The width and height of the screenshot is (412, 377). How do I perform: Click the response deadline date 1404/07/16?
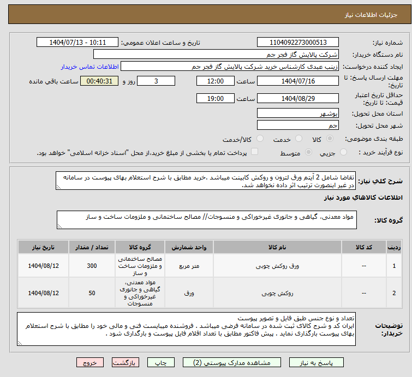298,81
